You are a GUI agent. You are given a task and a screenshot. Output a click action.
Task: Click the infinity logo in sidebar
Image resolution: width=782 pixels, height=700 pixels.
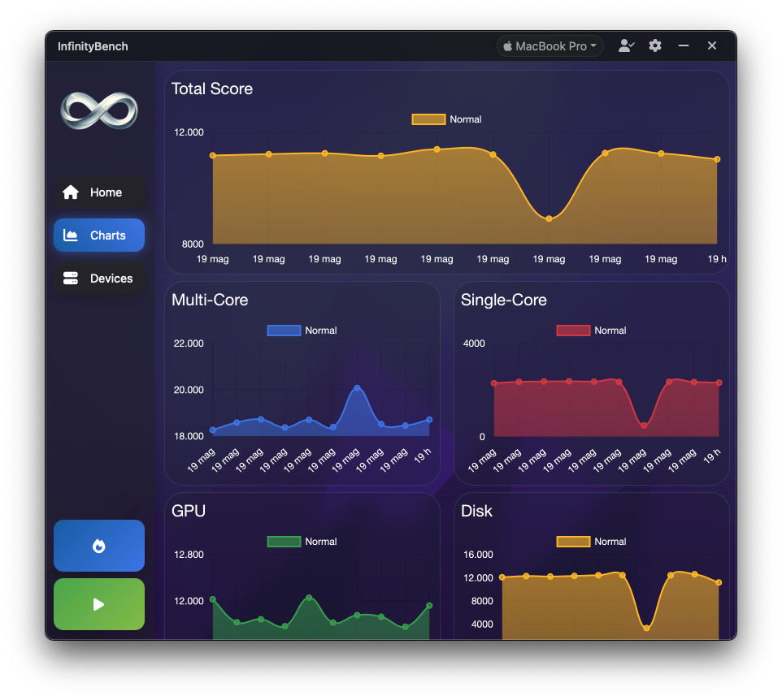pos(99,110)
